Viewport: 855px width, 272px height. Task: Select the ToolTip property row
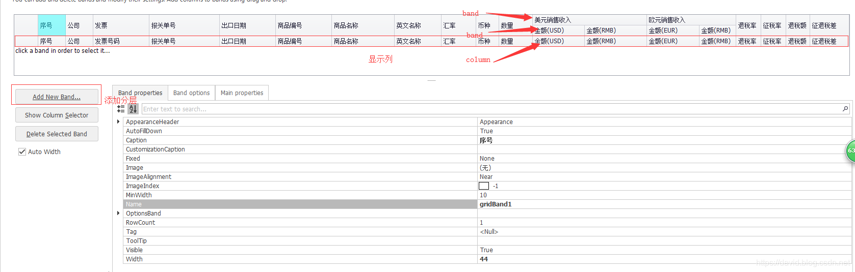coord(487,240)
